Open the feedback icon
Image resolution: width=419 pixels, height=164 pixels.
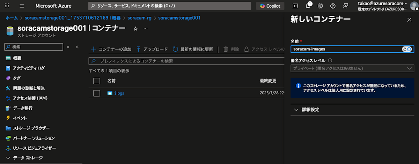coord(345,6)
